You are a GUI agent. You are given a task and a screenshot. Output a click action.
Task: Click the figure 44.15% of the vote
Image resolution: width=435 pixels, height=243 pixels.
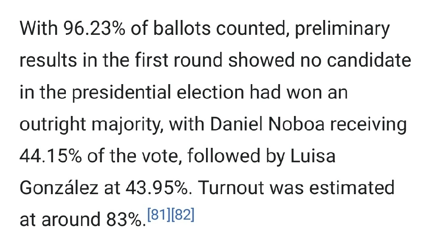coord(51,156)
